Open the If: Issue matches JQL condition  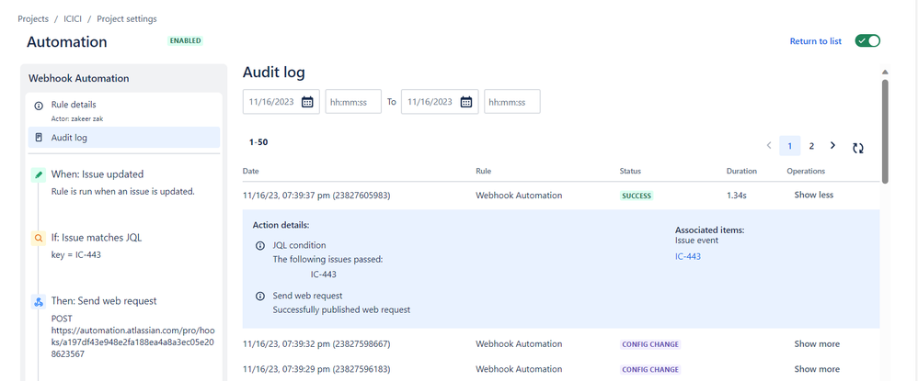tap(96, 238)
